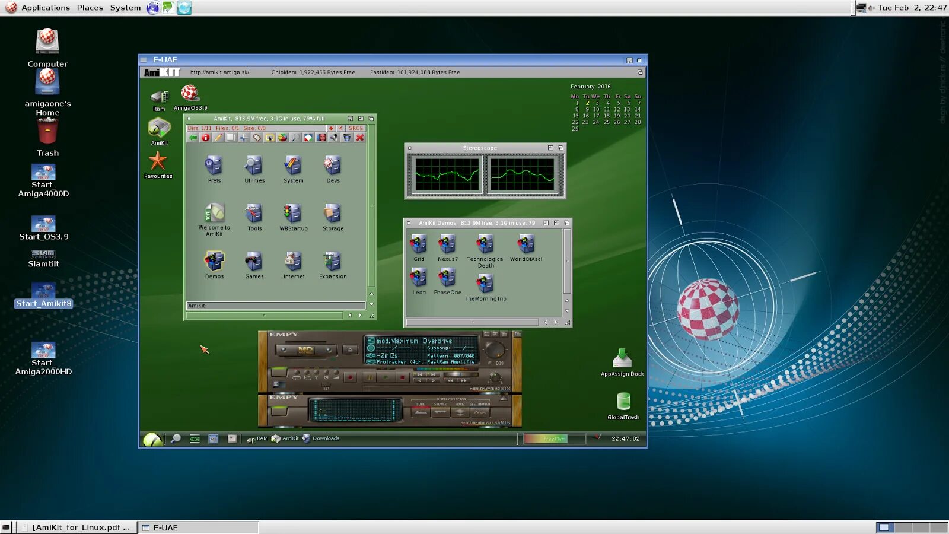This screenshot has width=949, height=534.
Task: Open the WBStartup drawer icon
Action: click(294, 217)
